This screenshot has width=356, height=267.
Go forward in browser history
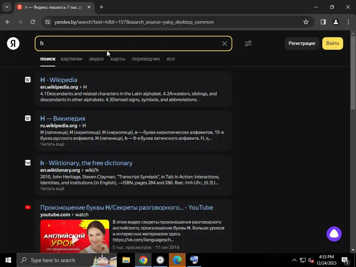pyautogui.click(x=20, y=22)
